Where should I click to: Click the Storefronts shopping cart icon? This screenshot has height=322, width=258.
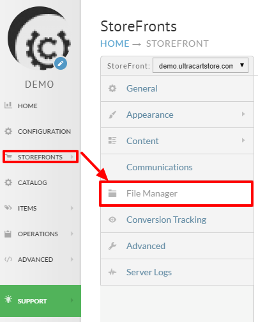click(x=9, y=157)
